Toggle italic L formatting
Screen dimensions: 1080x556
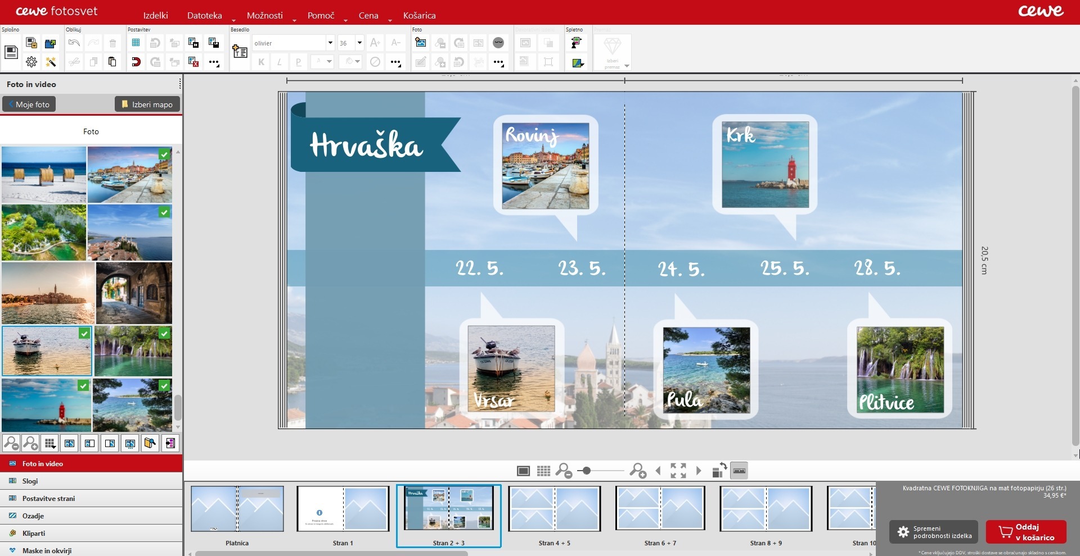(x=280, y=62)
